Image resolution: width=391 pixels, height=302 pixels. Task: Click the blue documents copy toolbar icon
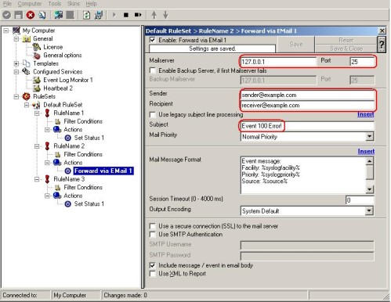click(42, 15)
